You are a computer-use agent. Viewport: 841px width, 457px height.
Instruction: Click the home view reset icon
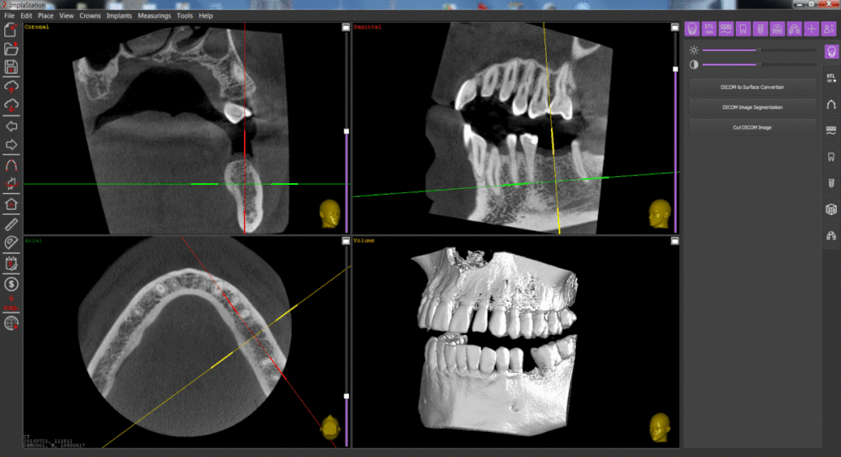[x=11, y=204]
